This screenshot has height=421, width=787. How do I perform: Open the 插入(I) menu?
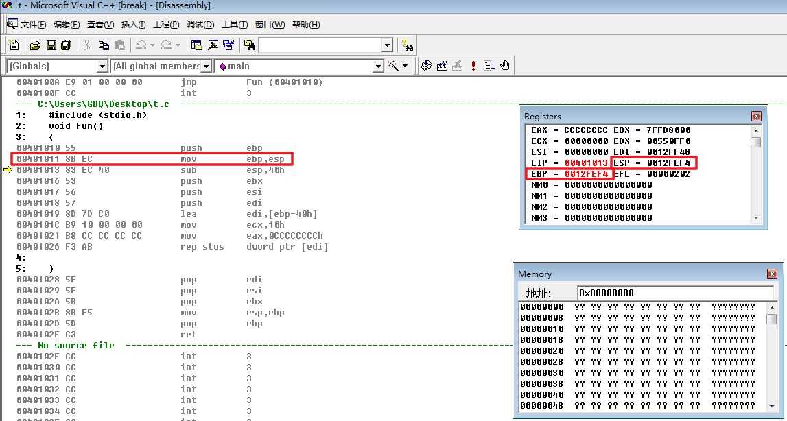pos(134,25)
